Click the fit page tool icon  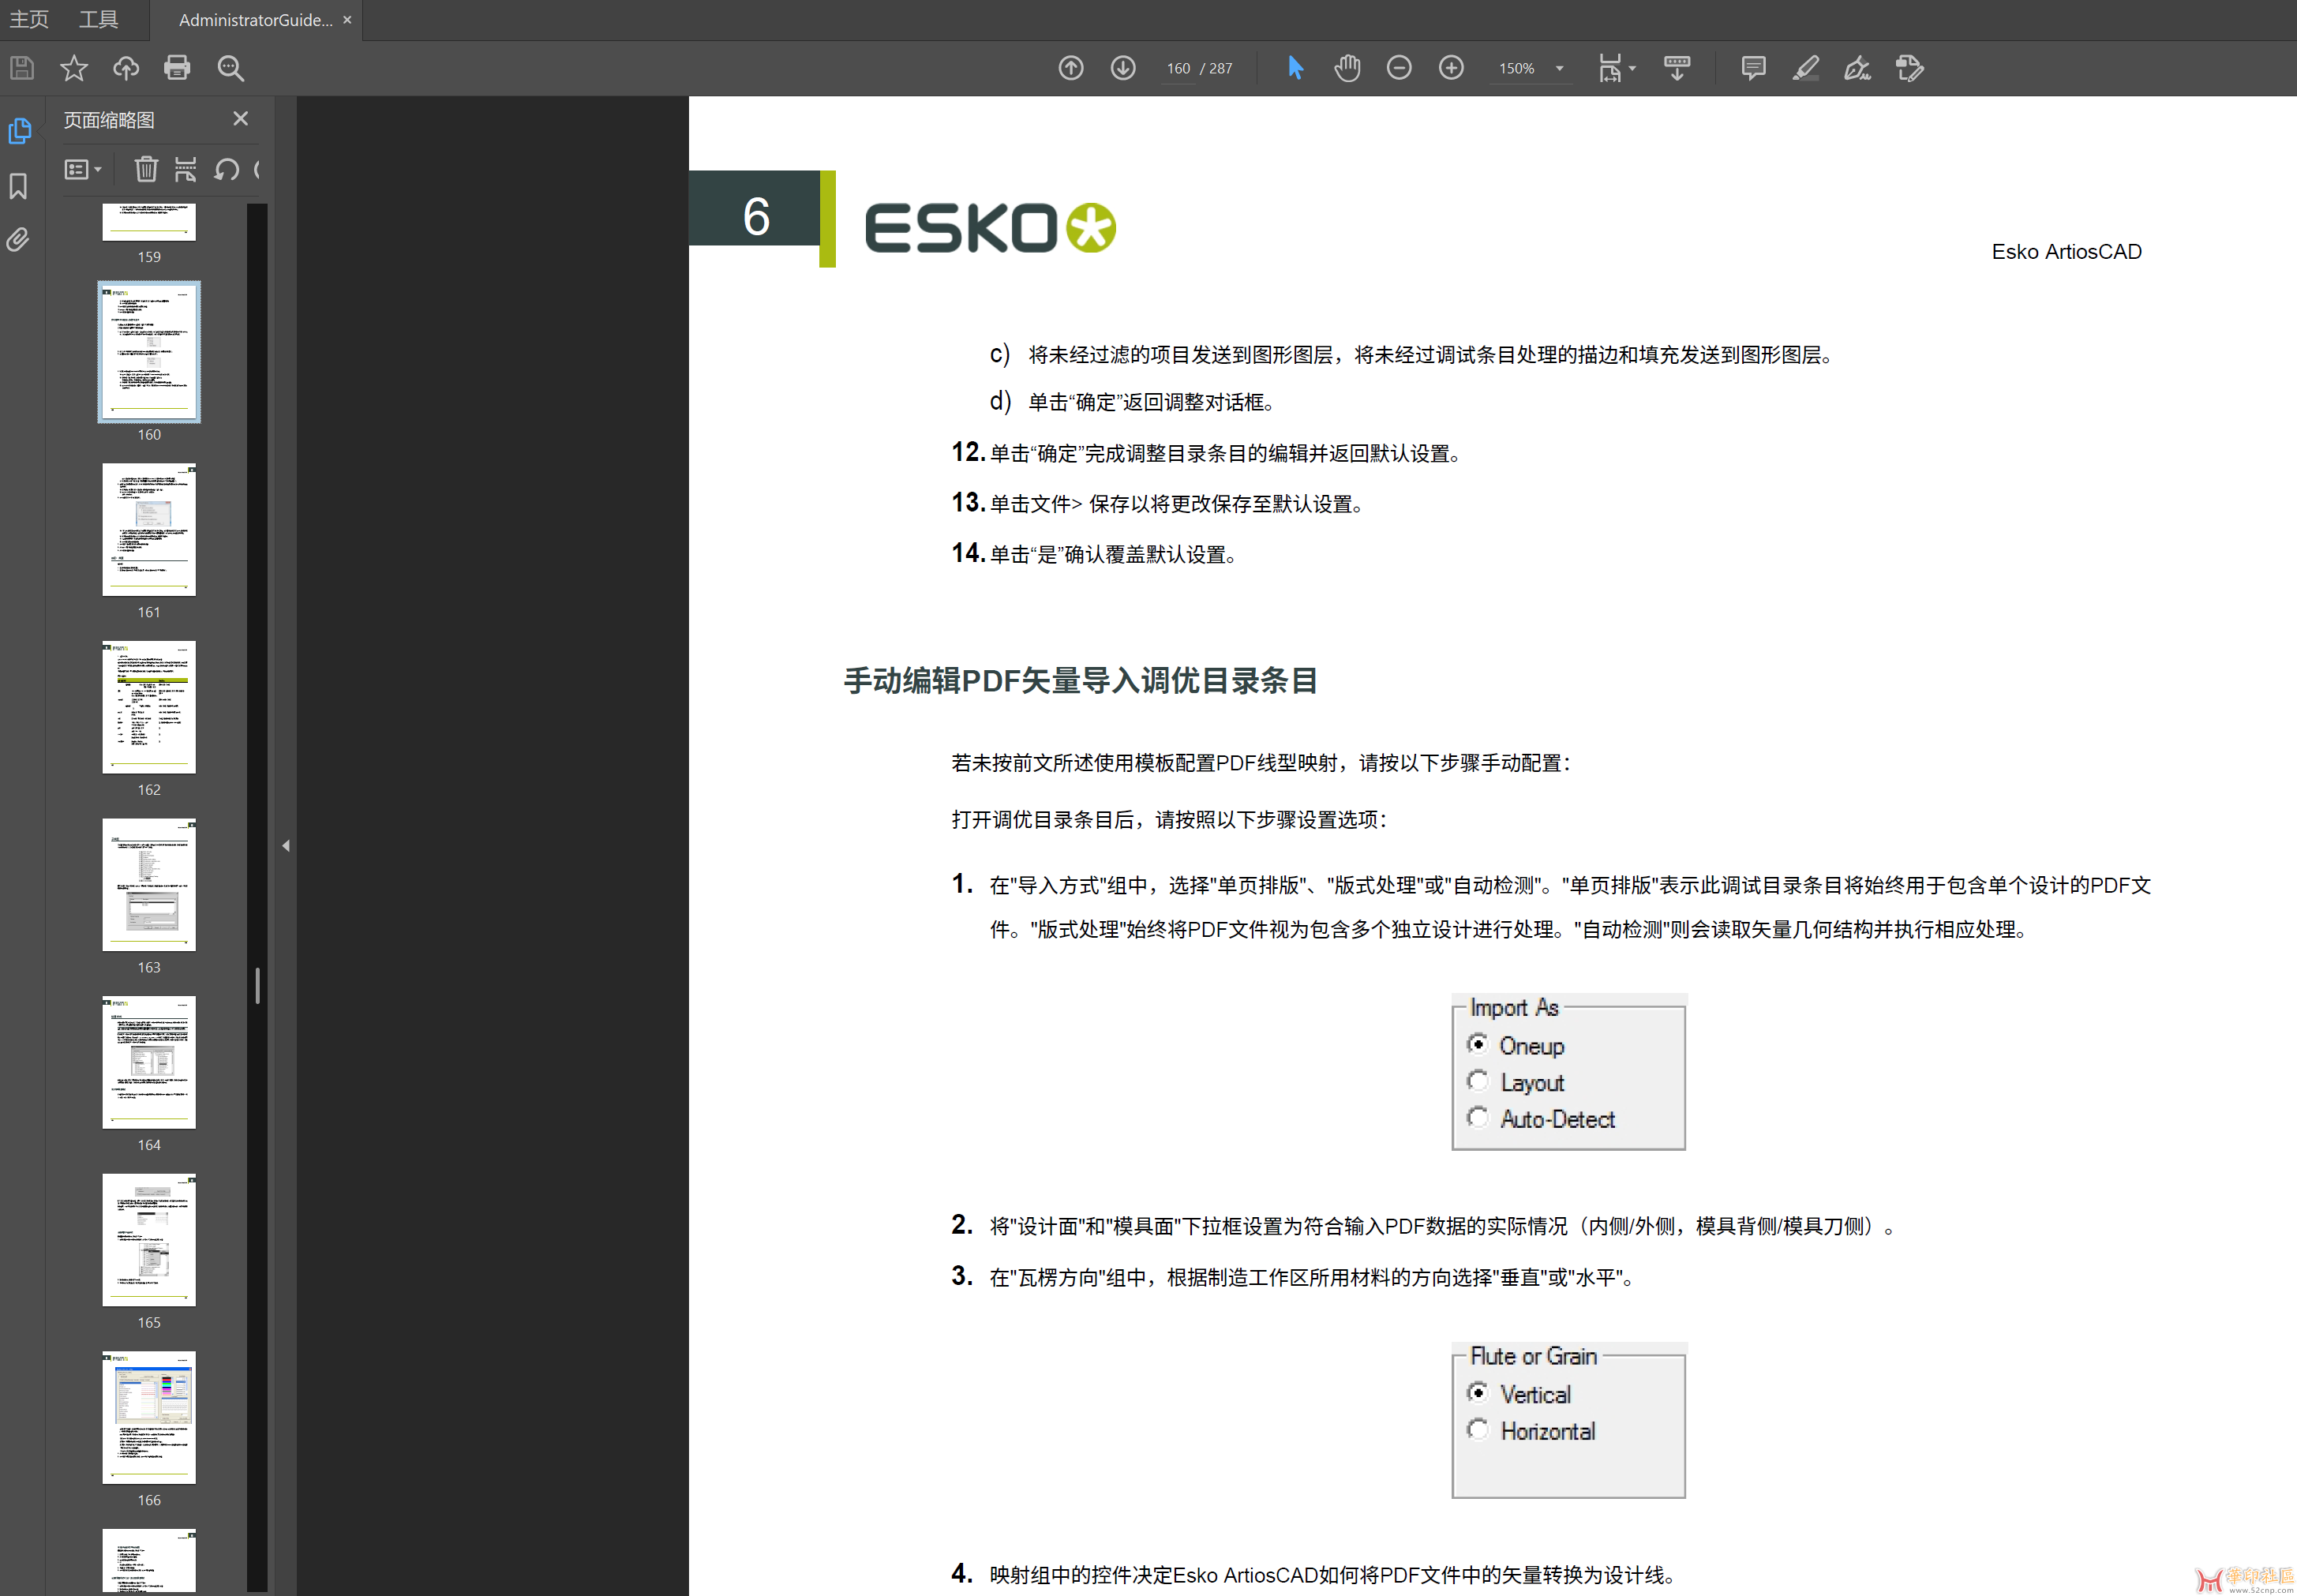pos(1610,68)
